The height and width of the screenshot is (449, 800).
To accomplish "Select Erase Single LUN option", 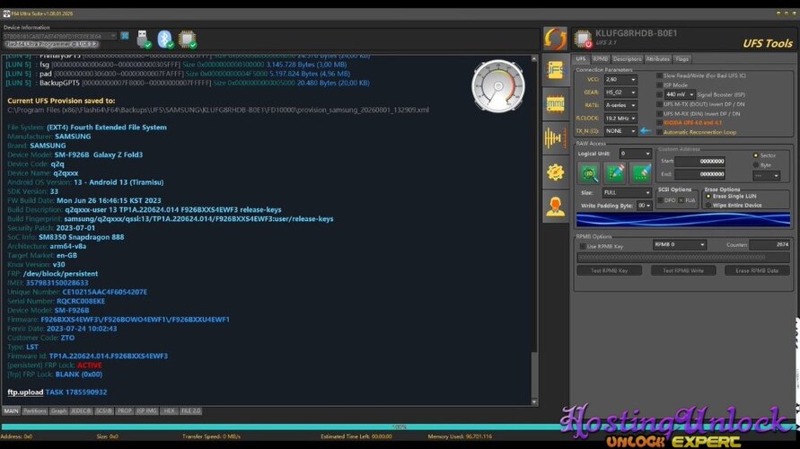I will point(708,197).
